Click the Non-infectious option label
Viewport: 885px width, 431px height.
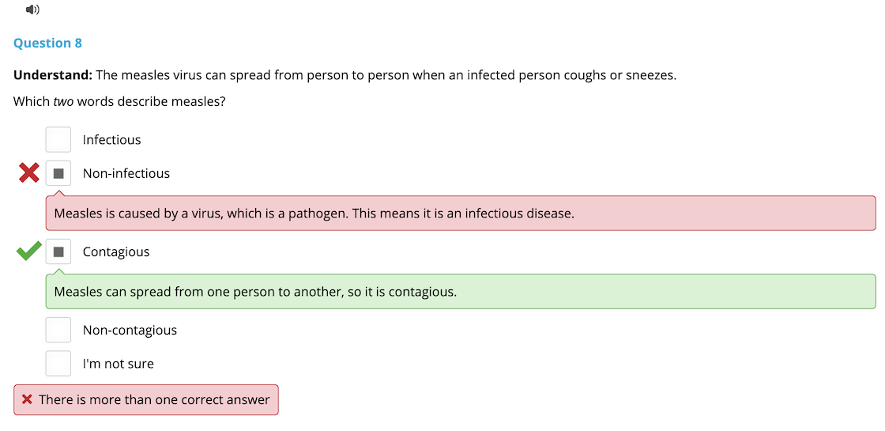pyautogui.click(x=126, y=173)
